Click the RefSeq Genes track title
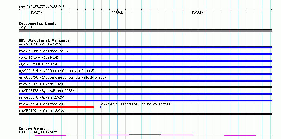Screen dimensions: 281x139 [32, 128]
